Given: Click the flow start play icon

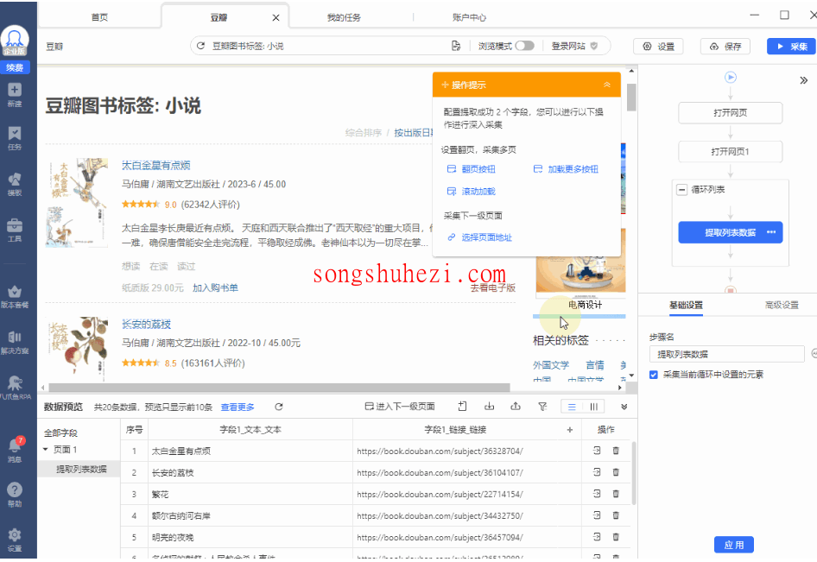Looking at the screenshot, I should pos(731,77).
